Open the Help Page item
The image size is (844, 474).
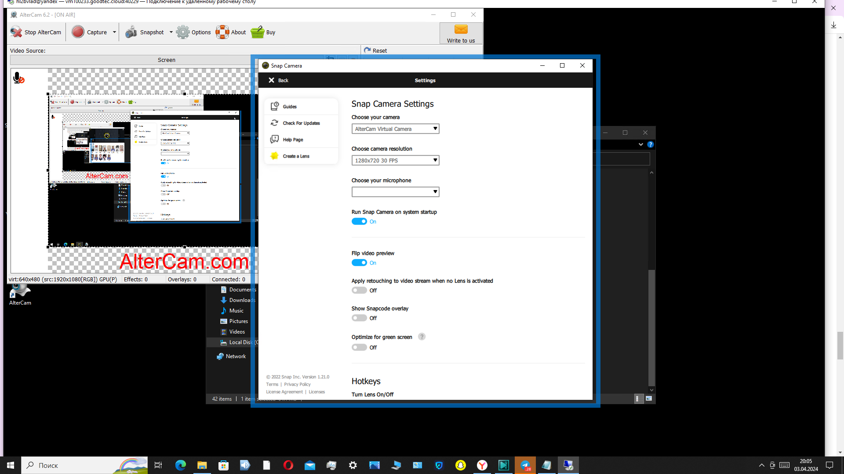coord(301,140)
